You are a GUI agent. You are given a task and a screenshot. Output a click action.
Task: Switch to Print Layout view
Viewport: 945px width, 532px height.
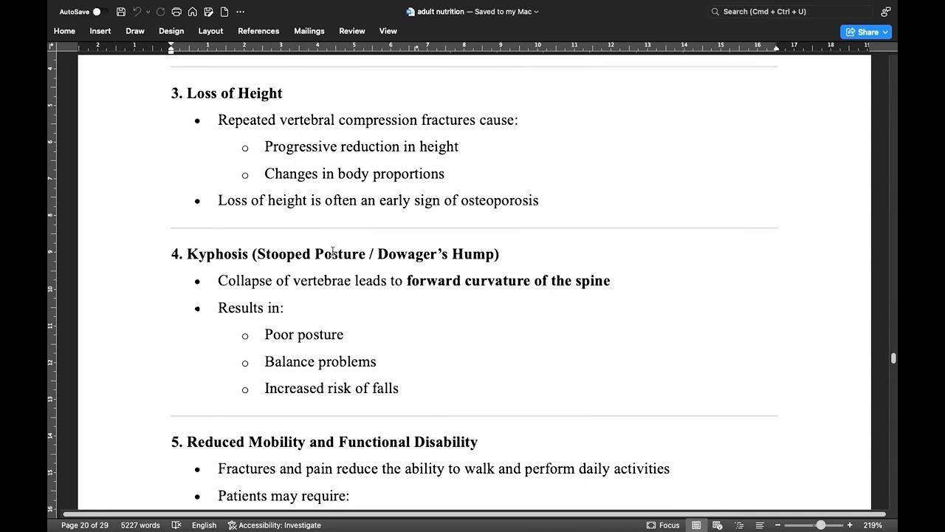696,525
